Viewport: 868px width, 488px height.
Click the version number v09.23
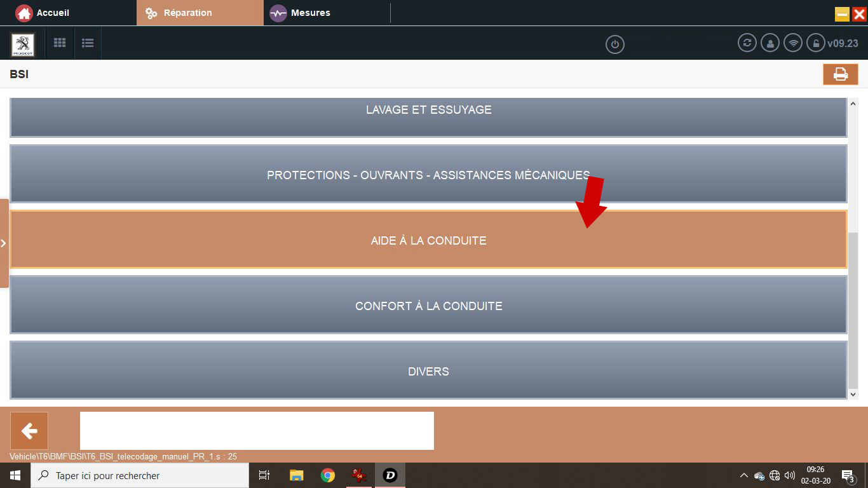click(843, 43)
